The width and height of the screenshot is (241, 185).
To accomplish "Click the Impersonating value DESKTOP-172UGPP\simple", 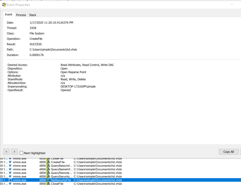I will (x=78, y=87).
